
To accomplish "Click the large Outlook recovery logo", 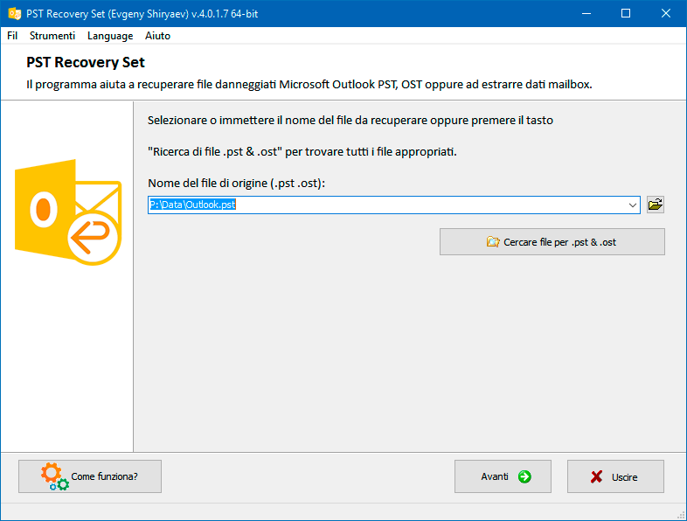I will pyautogui.click(x=68, y=212).
